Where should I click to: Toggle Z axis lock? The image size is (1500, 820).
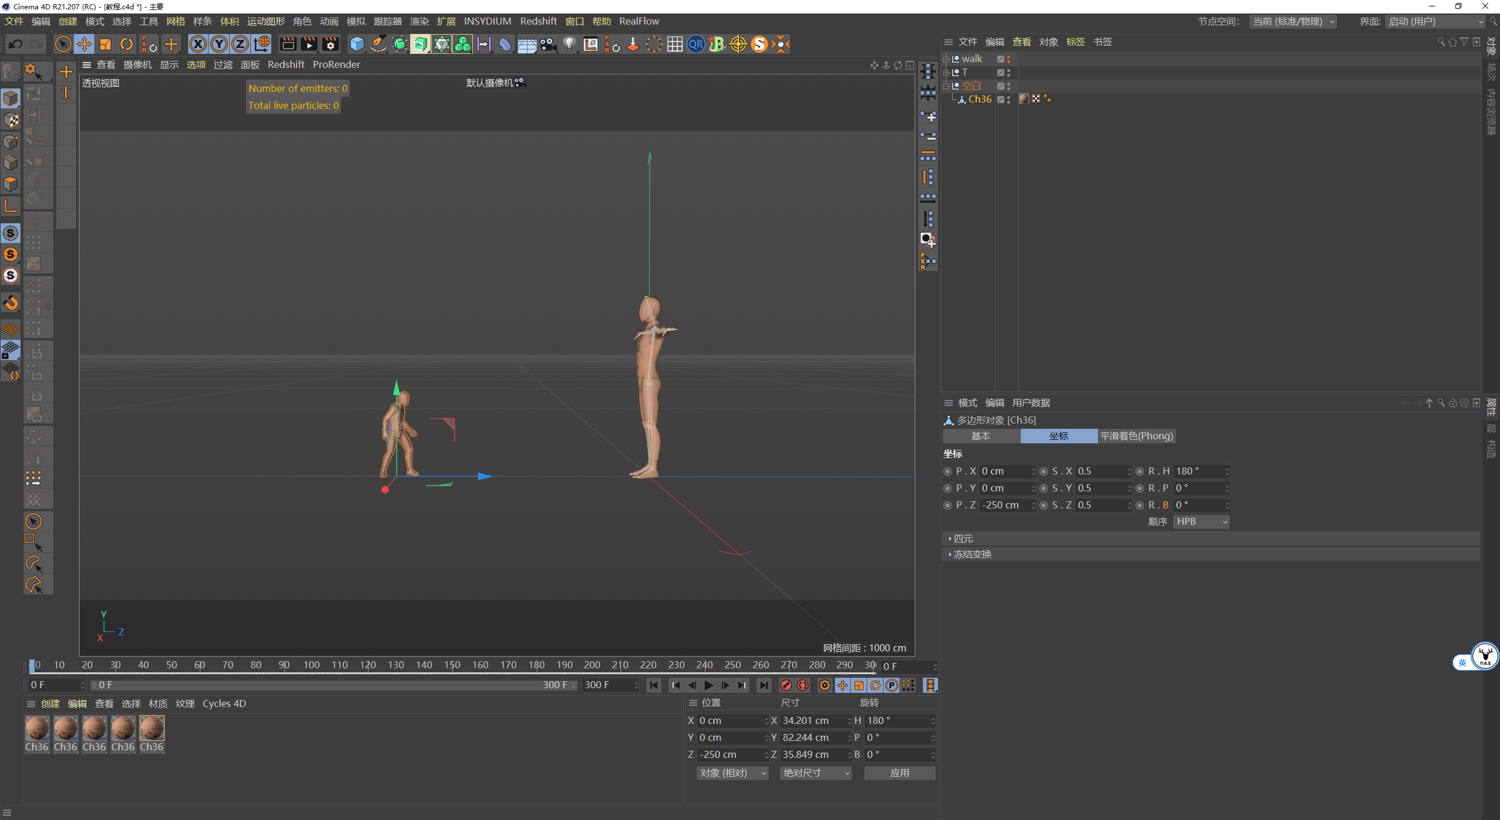pyautogui.click(x=240, y=45)
